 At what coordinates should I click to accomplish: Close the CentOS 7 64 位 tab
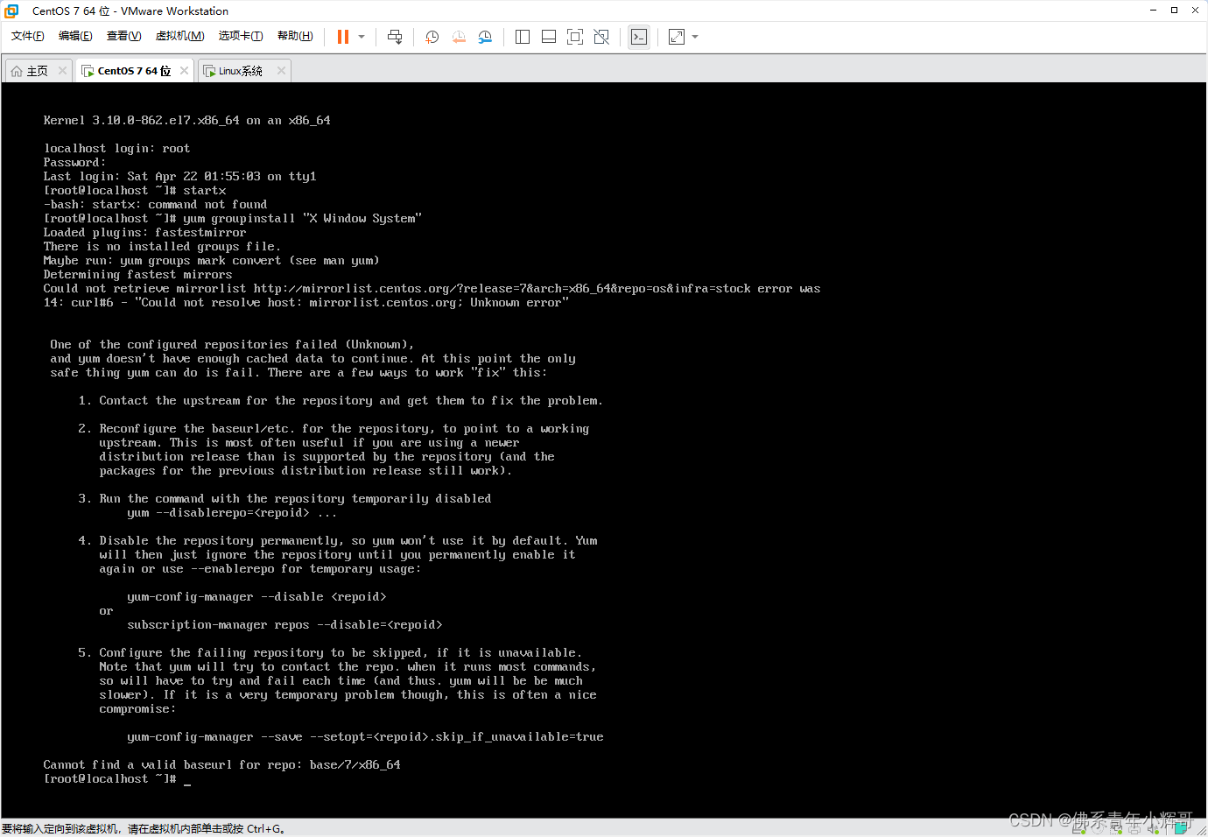(x=184, y=71)
